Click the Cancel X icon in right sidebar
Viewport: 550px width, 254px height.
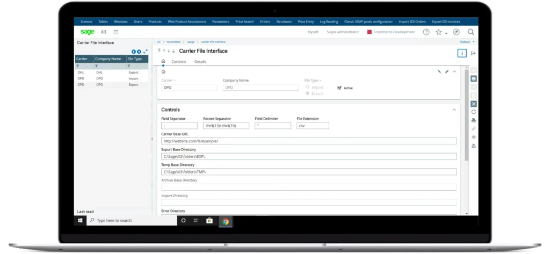click(474, 104)
